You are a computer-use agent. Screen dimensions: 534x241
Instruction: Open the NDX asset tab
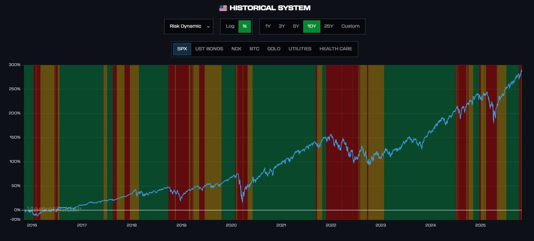[236, 49]
